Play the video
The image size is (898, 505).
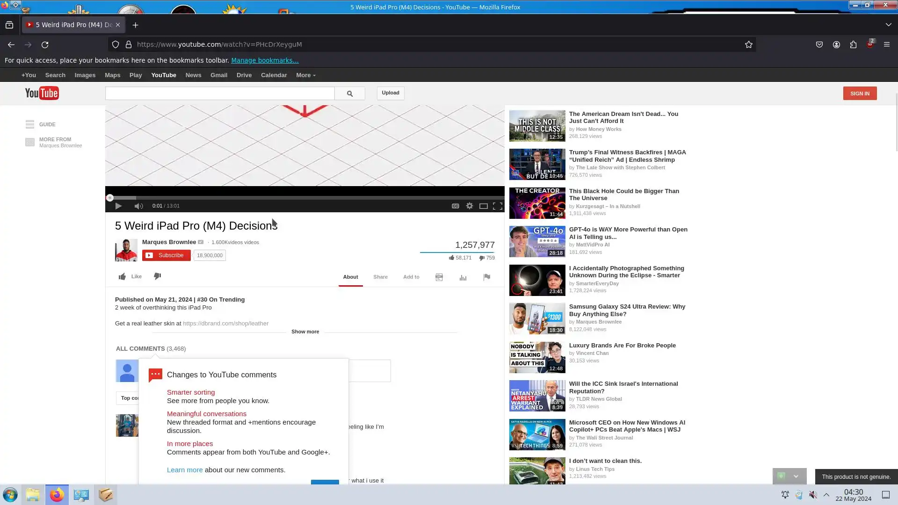118,206
